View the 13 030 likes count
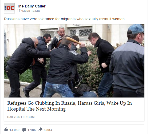The image size is (150, 134). point(14,130)
